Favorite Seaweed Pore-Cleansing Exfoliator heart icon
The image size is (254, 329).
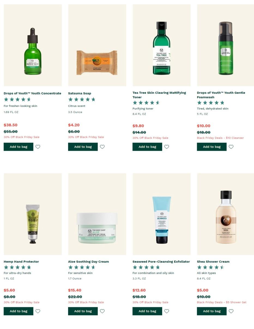coord(167,311)
